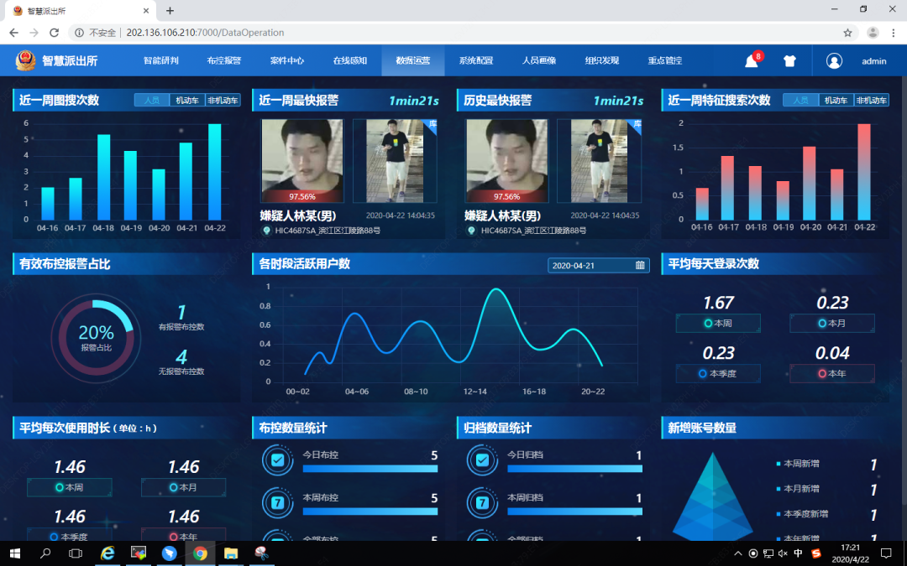
Task: Click the browser address bar URL
Action: tap(205, 33)
